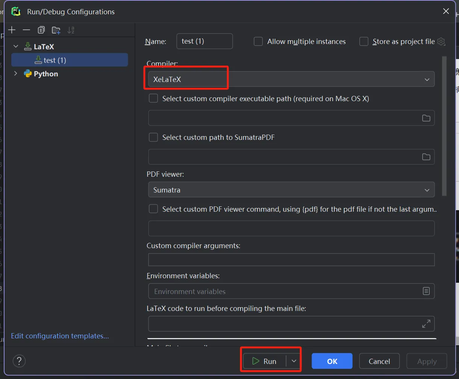Click the Copy Configuration icon

point(41,30)
